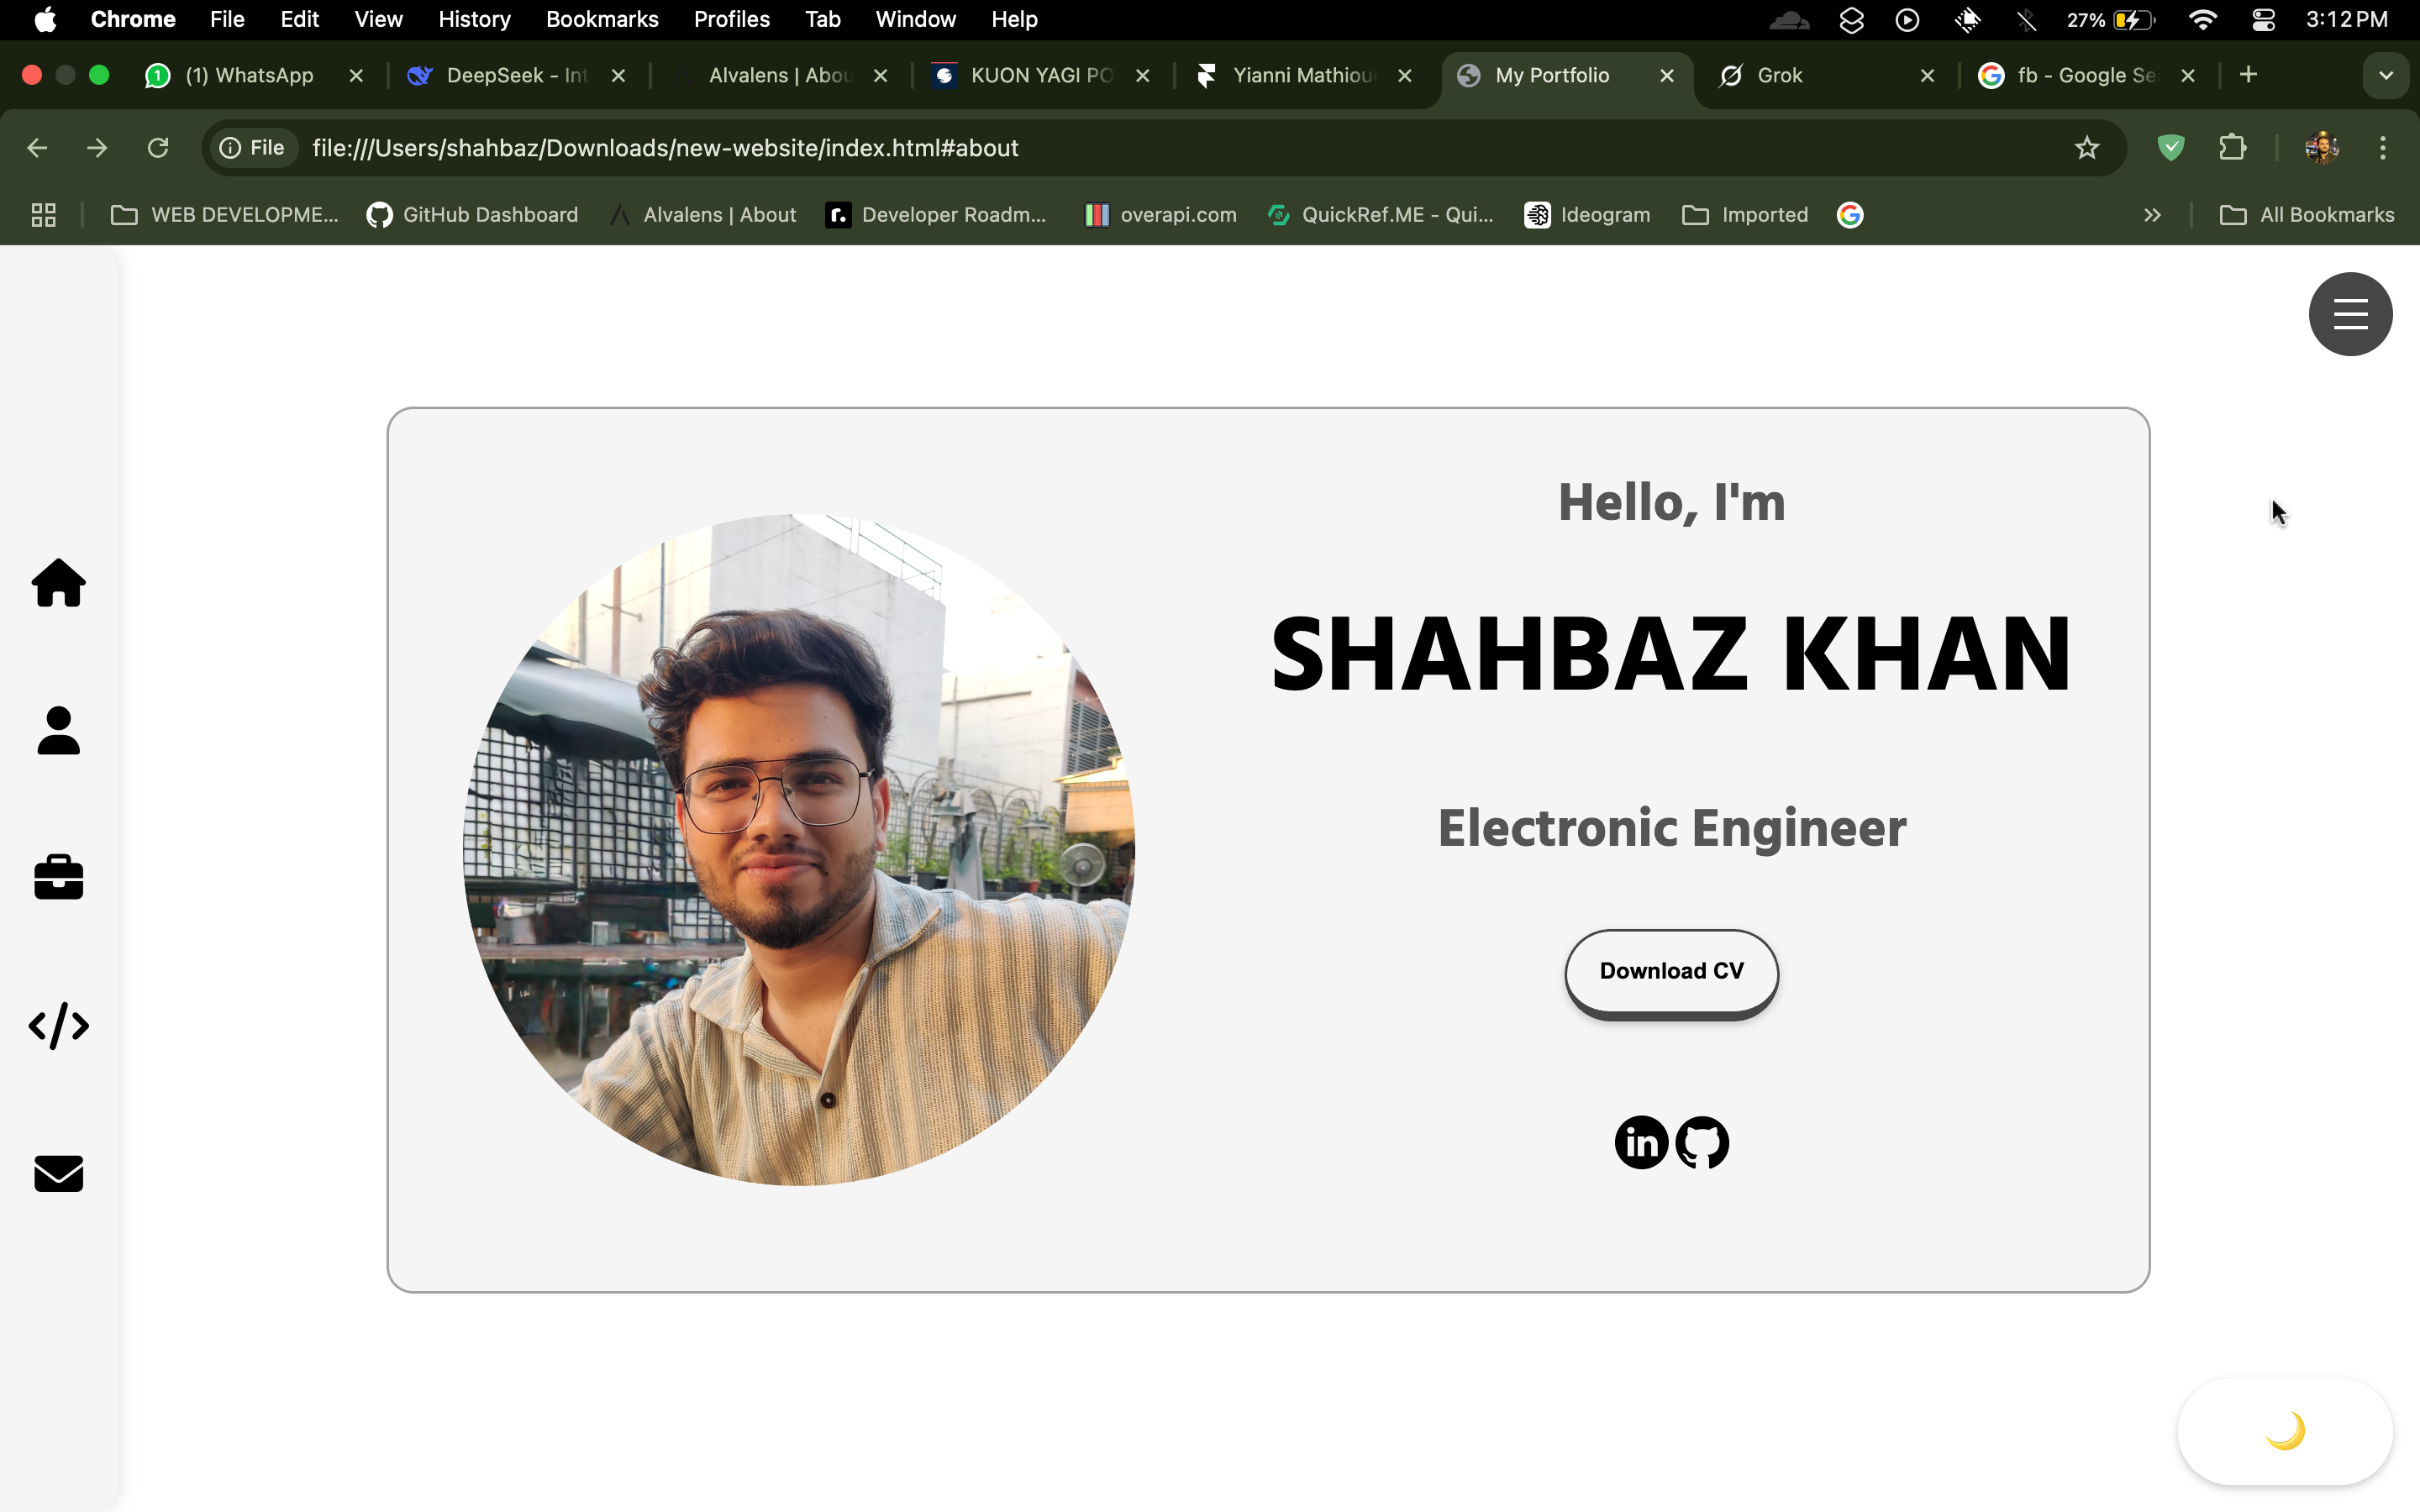Image resolution: width=2420 pixels, height=1512 pixels.
Task: Open the Bookmarks menu
Action: [x=602, y=19]
